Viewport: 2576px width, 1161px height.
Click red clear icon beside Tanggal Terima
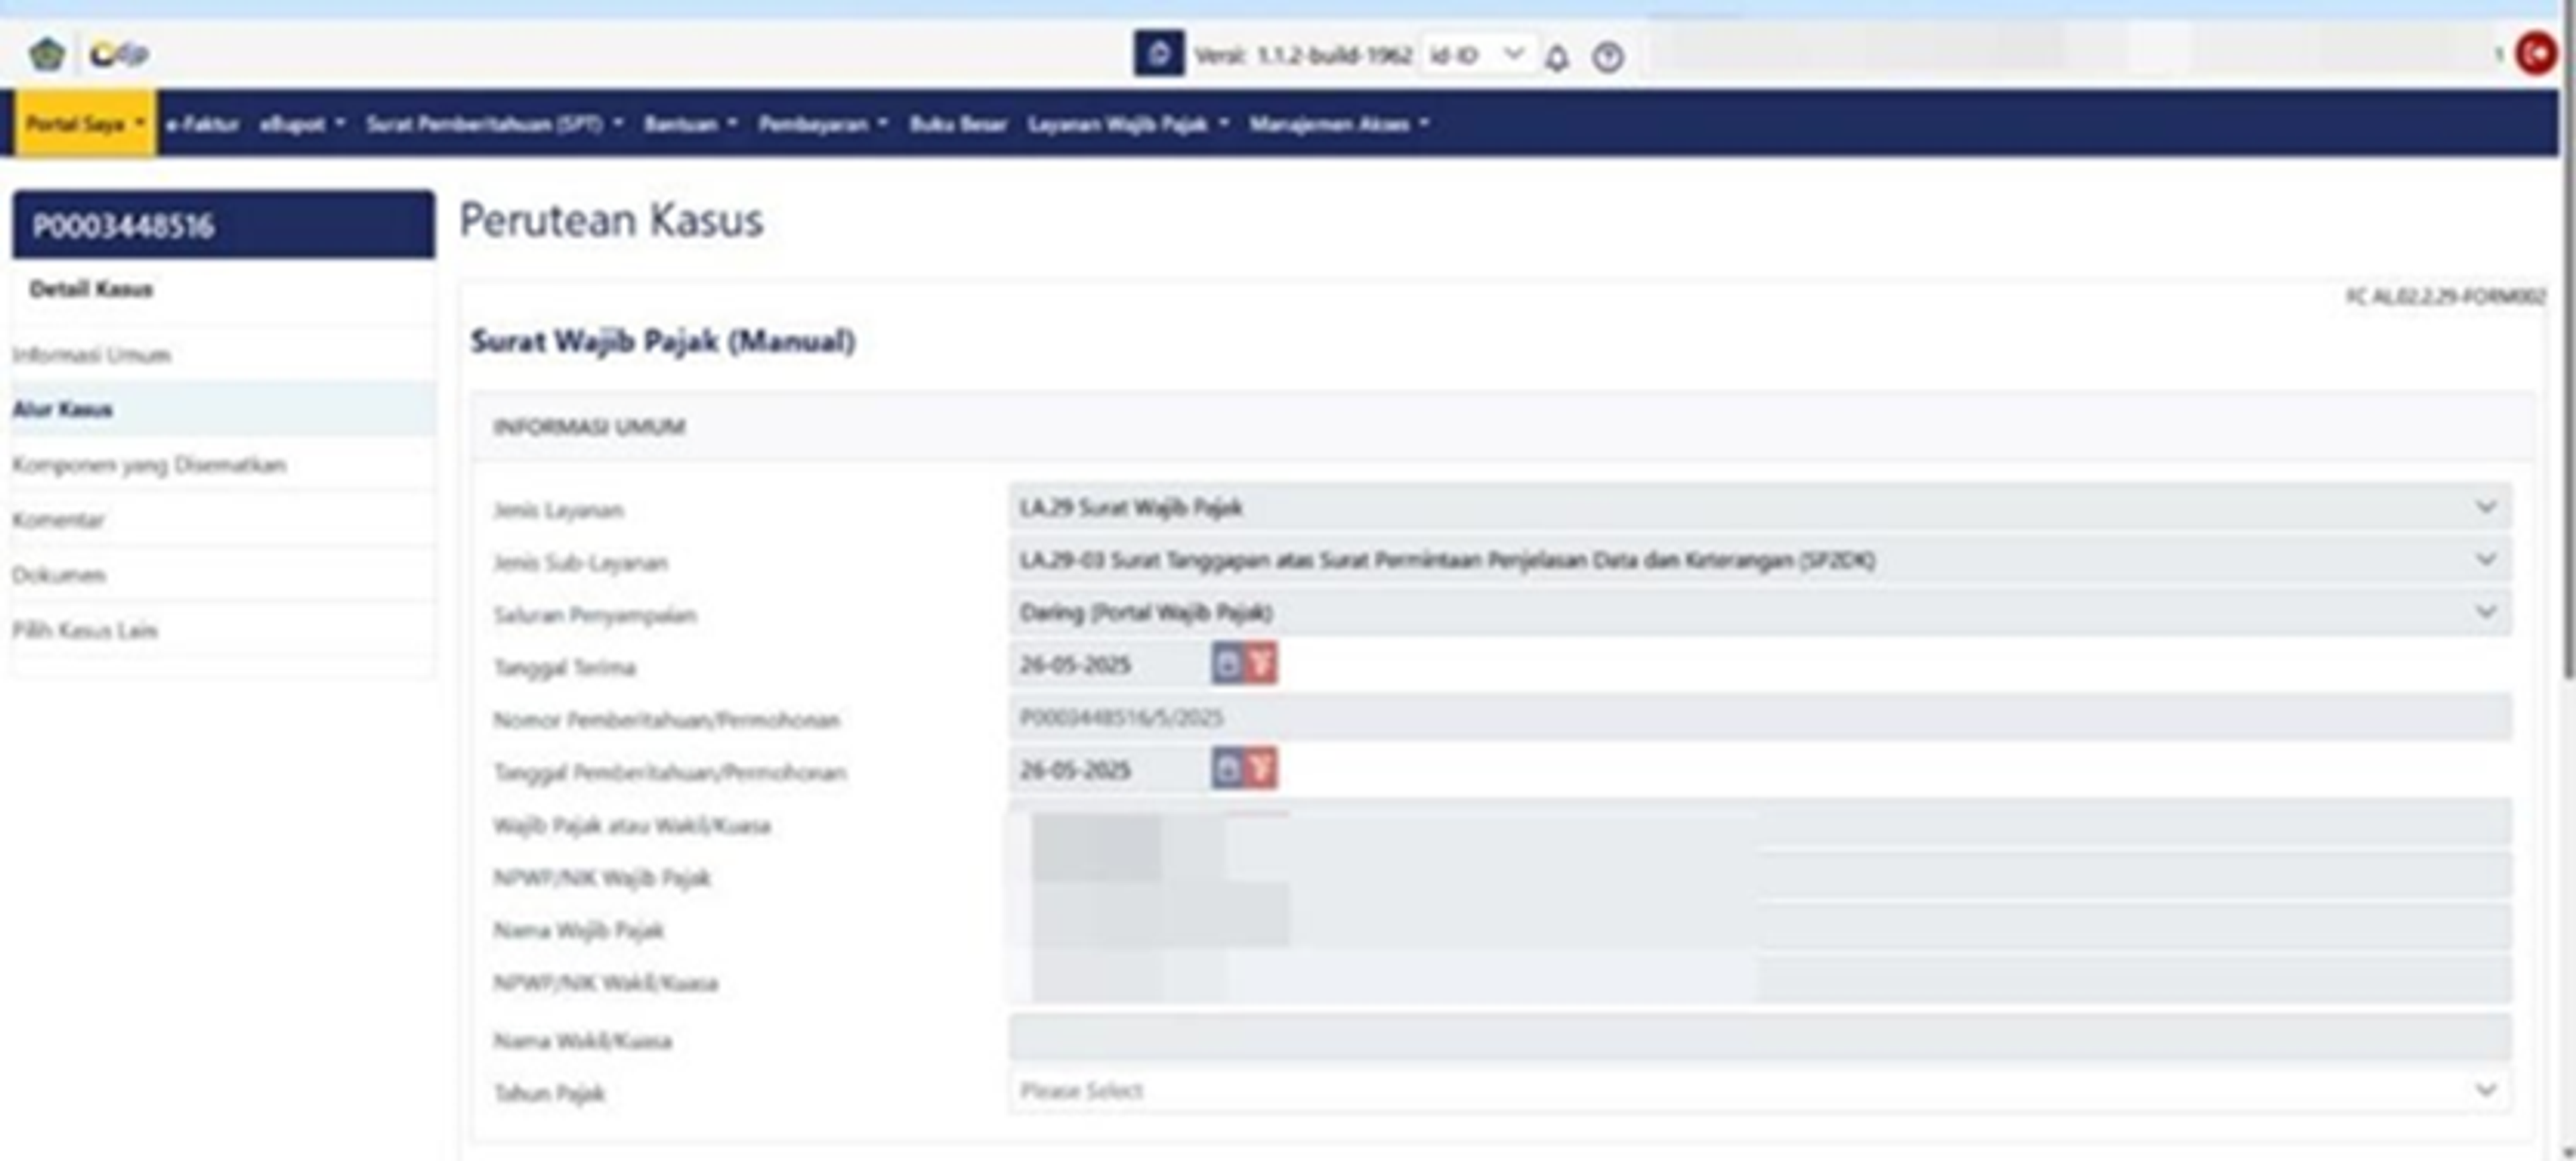[x=1261, y=664]
